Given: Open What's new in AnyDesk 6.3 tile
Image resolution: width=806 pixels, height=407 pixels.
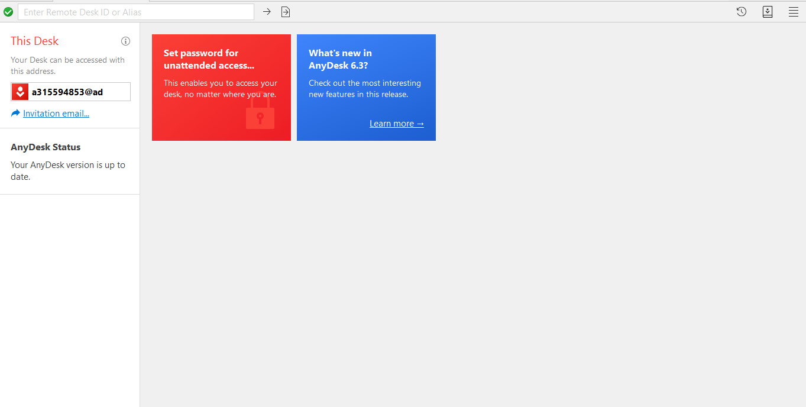Looking at the screenshot, I should click(366, 88).
